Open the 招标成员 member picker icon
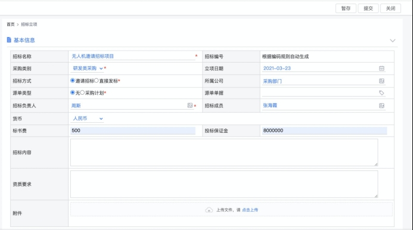413x230 pixels. point(381,105)
